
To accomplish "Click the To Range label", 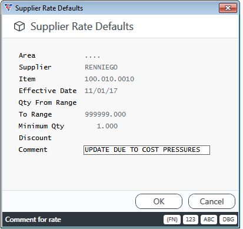I will [x=35, y=114].
